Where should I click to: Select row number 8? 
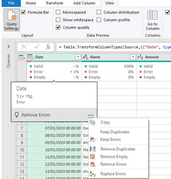[22, 136]
